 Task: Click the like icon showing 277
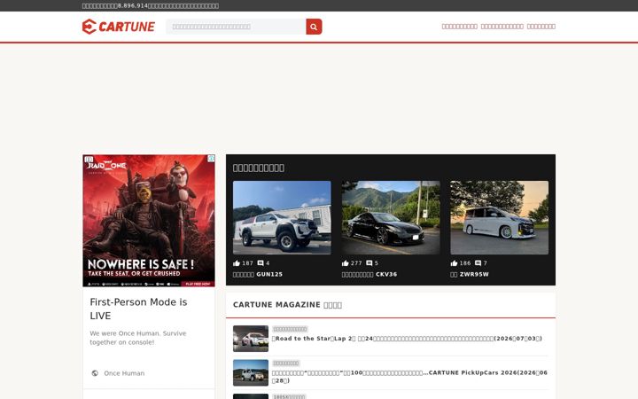pyautogui.click(x=346, y=263)
